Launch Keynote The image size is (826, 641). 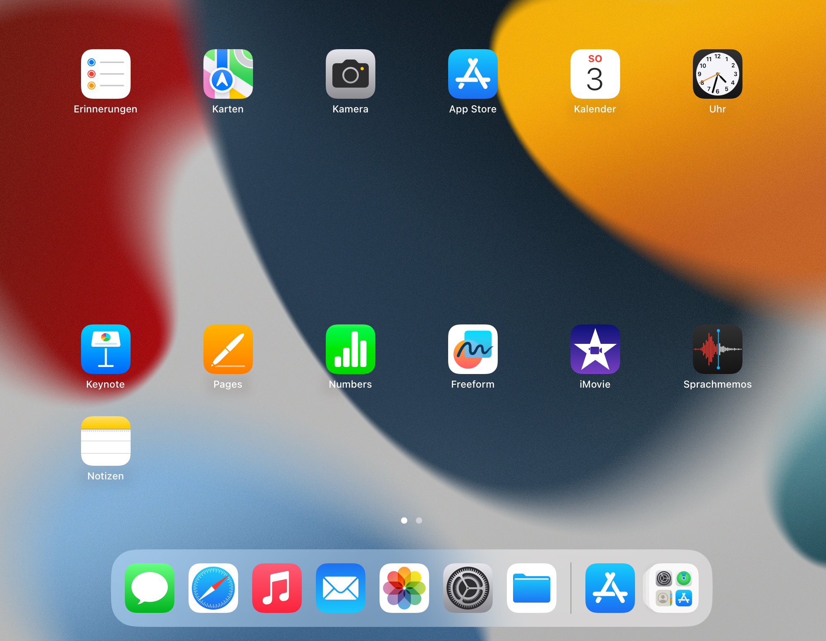click(105, 349)
